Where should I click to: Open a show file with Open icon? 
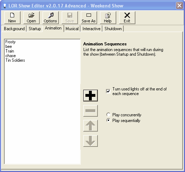click(32, 18)
